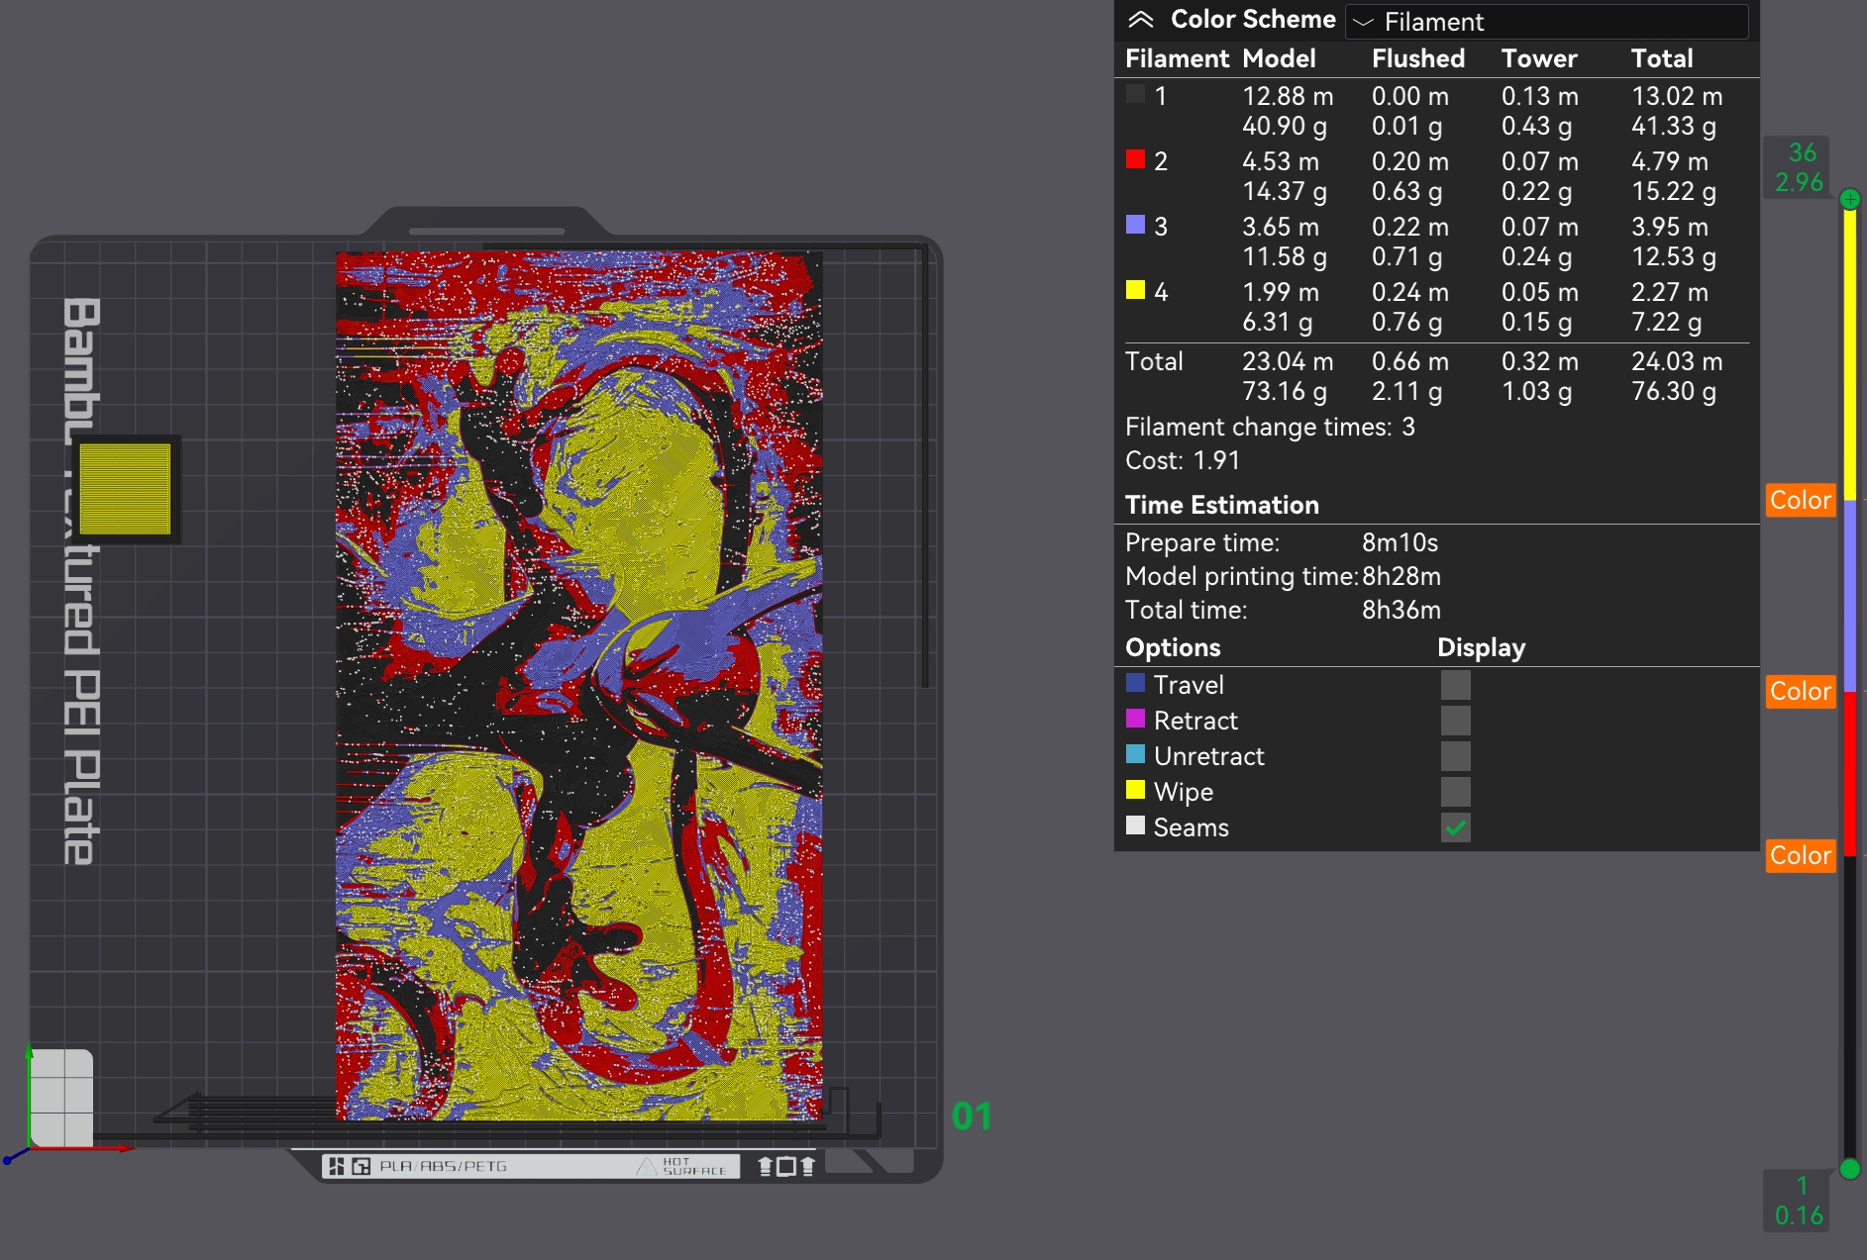This screenshot has width=1867, height=1260.
Task: Click the top layer number 36 label
Action: click(x=1803, y=152)
